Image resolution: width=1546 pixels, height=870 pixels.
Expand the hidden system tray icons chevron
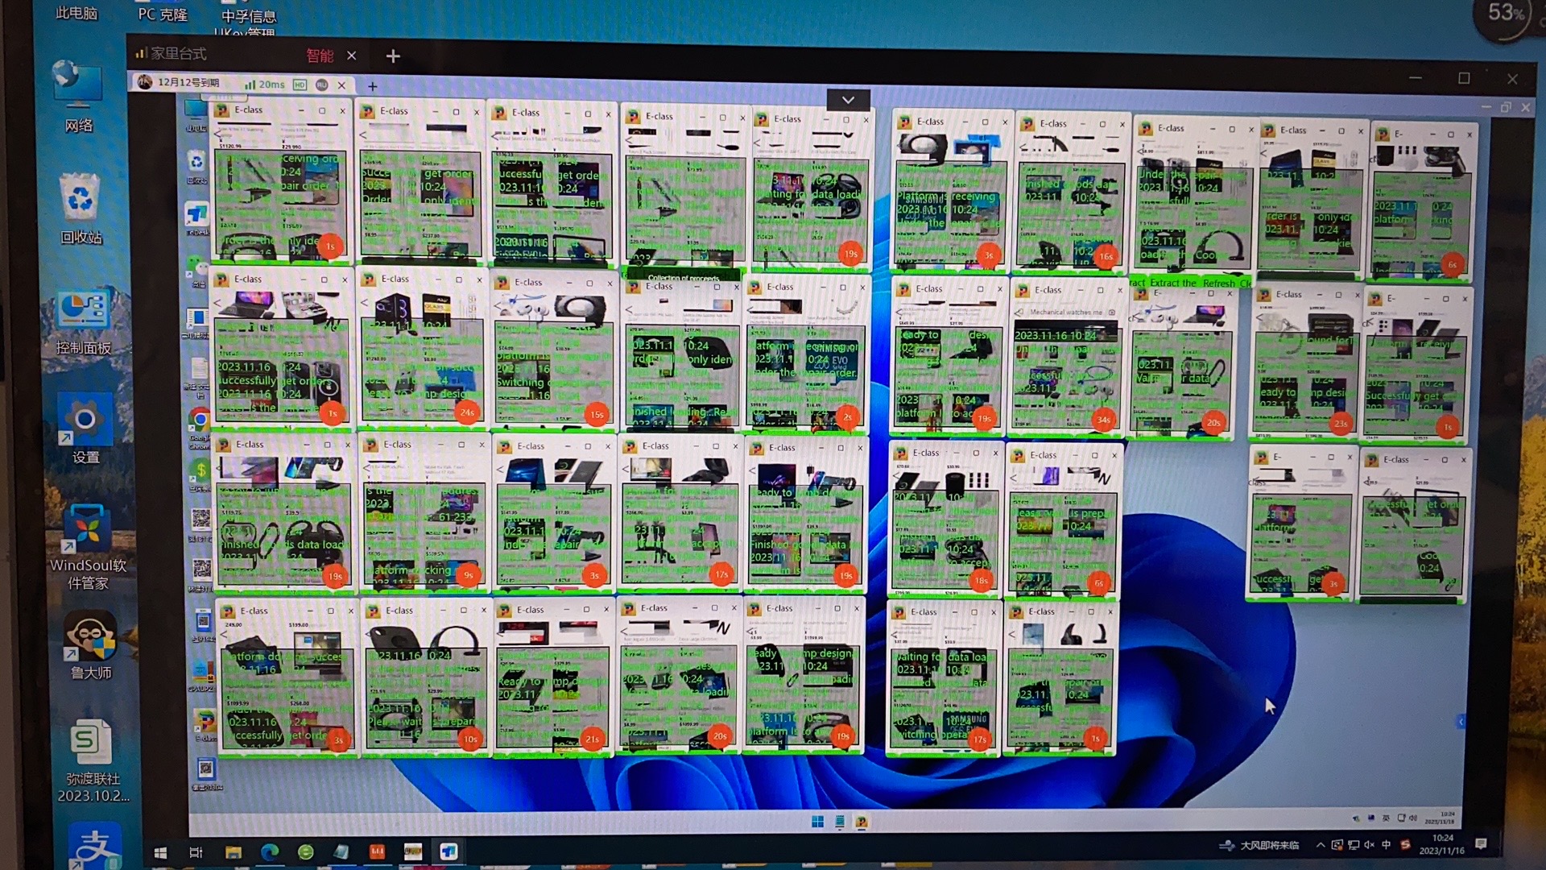tap(1320, 845)
